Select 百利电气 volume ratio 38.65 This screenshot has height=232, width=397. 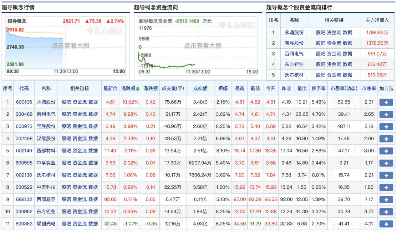(302, 114)
